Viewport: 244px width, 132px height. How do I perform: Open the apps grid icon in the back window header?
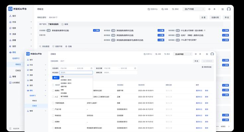pos(222,9)
